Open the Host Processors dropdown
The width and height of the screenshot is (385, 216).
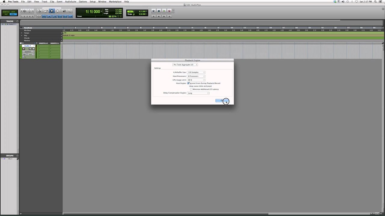(196, 76)
